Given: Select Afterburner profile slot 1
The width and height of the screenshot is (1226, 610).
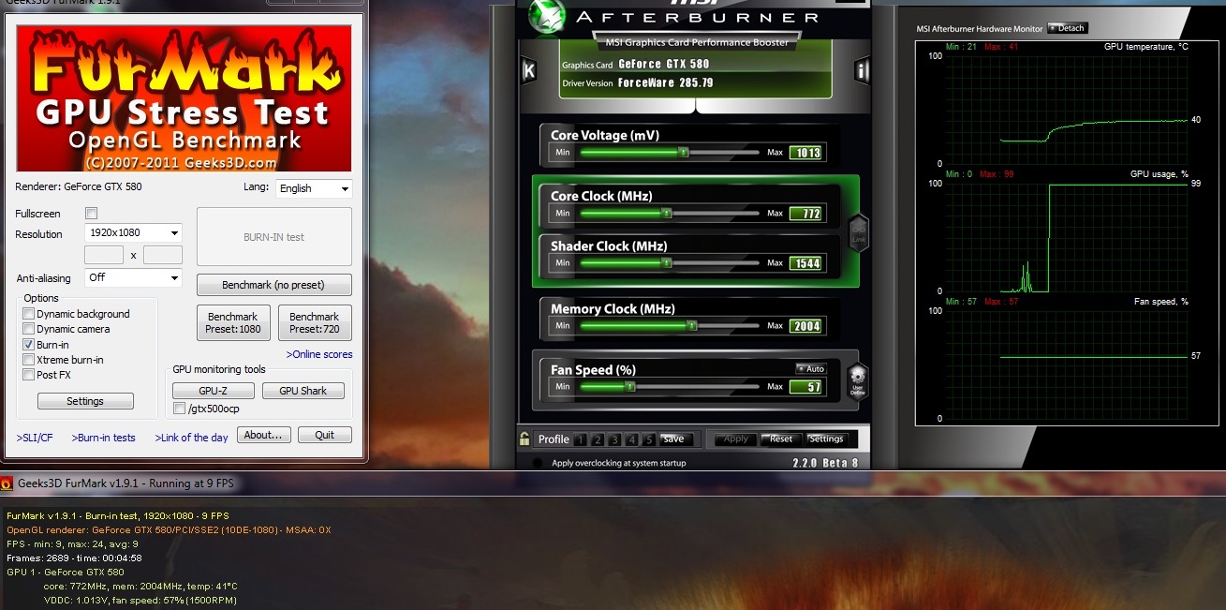Looking at the screenshot, I should [580, 439].
